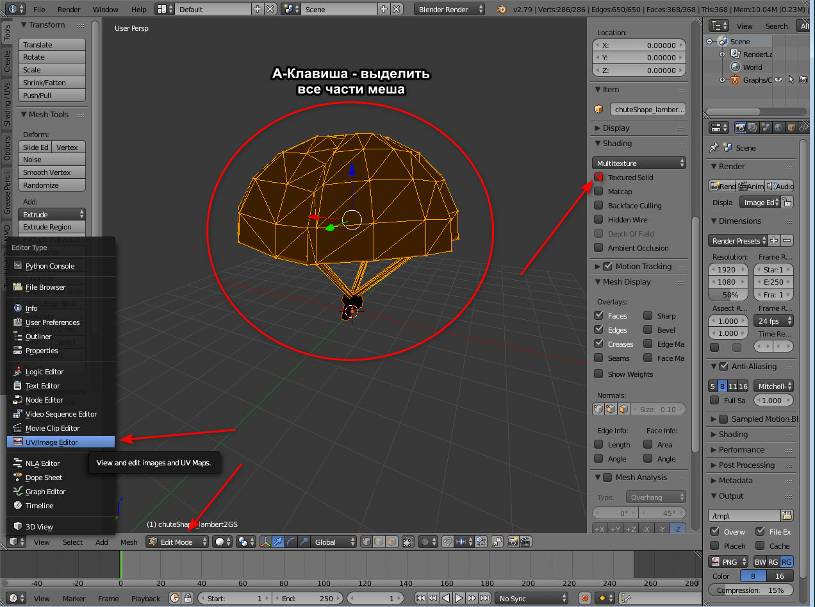Screen dimensions: 815x607
Task: Enable Backface Culling checkbox
Action: pyautogui.click(x=598, y=206)
